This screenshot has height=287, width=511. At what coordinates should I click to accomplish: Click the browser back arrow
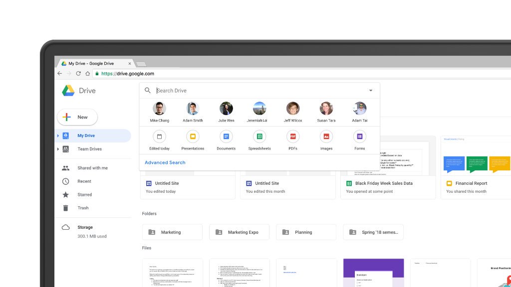point(60,74)
